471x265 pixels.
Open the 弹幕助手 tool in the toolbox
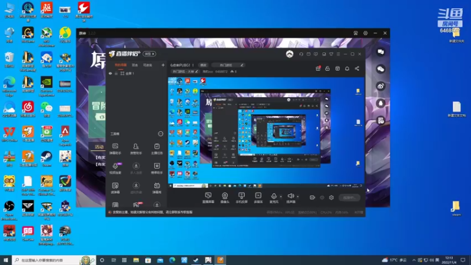[x=115, y=149]
